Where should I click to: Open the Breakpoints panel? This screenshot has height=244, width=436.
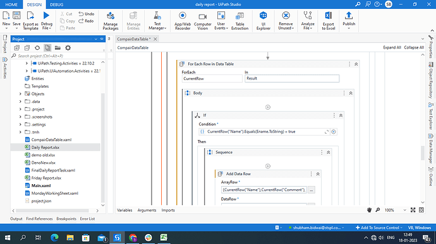point(66,219)
